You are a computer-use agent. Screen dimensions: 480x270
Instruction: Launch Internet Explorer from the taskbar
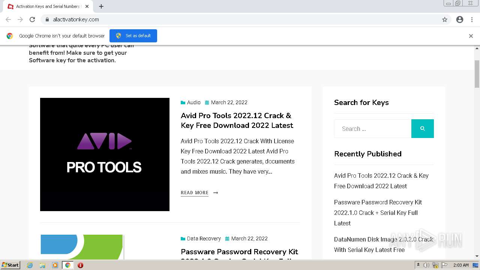pos(30,265)
